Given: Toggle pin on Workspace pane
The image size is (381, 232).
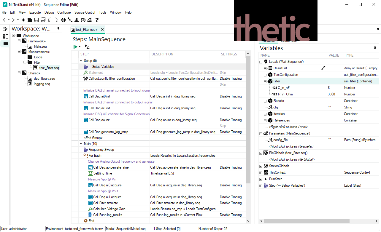Looking at the screenshot, I should pyautogui.click(x=58, y=28).
